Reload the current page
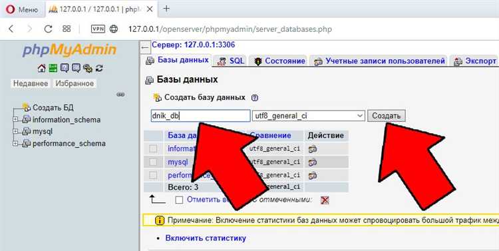The image size is (499, 251). click(x=48, y=29)
